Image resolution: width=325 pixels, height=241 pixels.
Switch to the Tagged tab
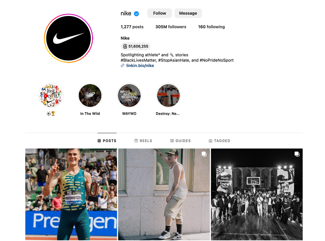(219, 141)
